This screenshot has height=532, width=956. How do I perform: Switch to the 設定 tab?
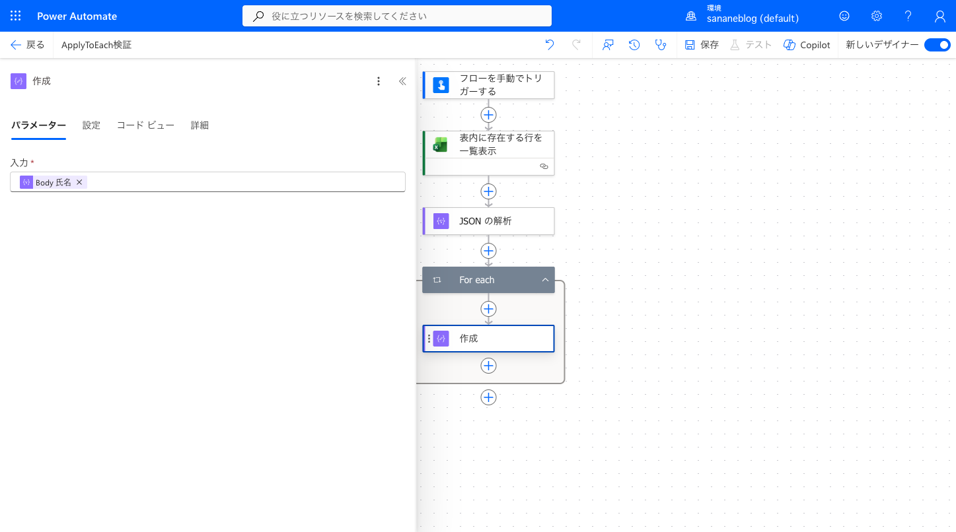coord(91,125)
